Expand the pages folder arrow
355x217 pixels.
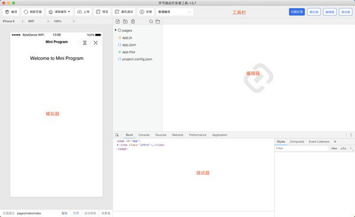click(x=115, y=30)
